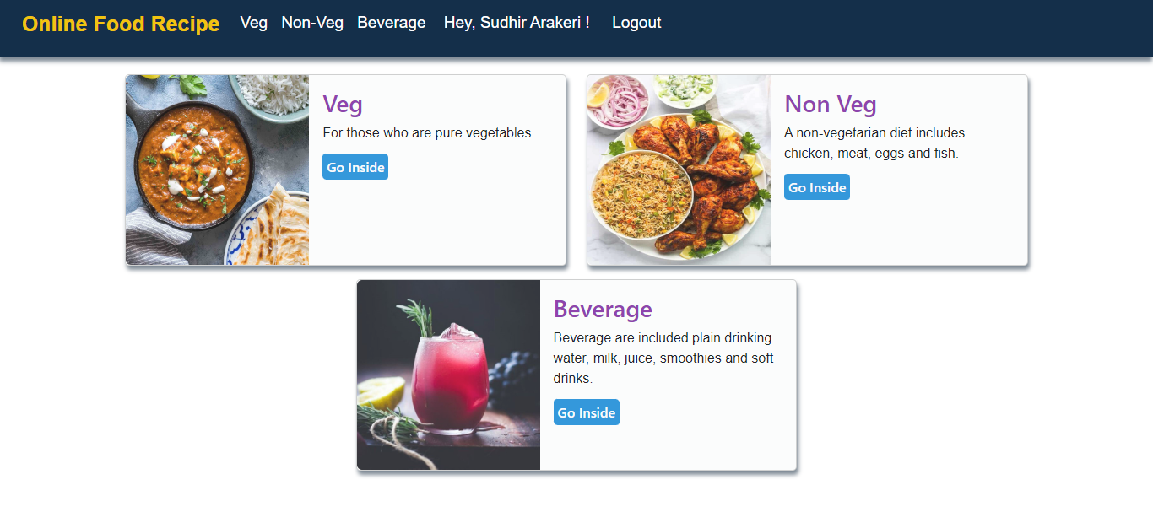The image size is (1153, 512).
Task: Click Go Inside on the Non Veg card
Action: (816, 186)
